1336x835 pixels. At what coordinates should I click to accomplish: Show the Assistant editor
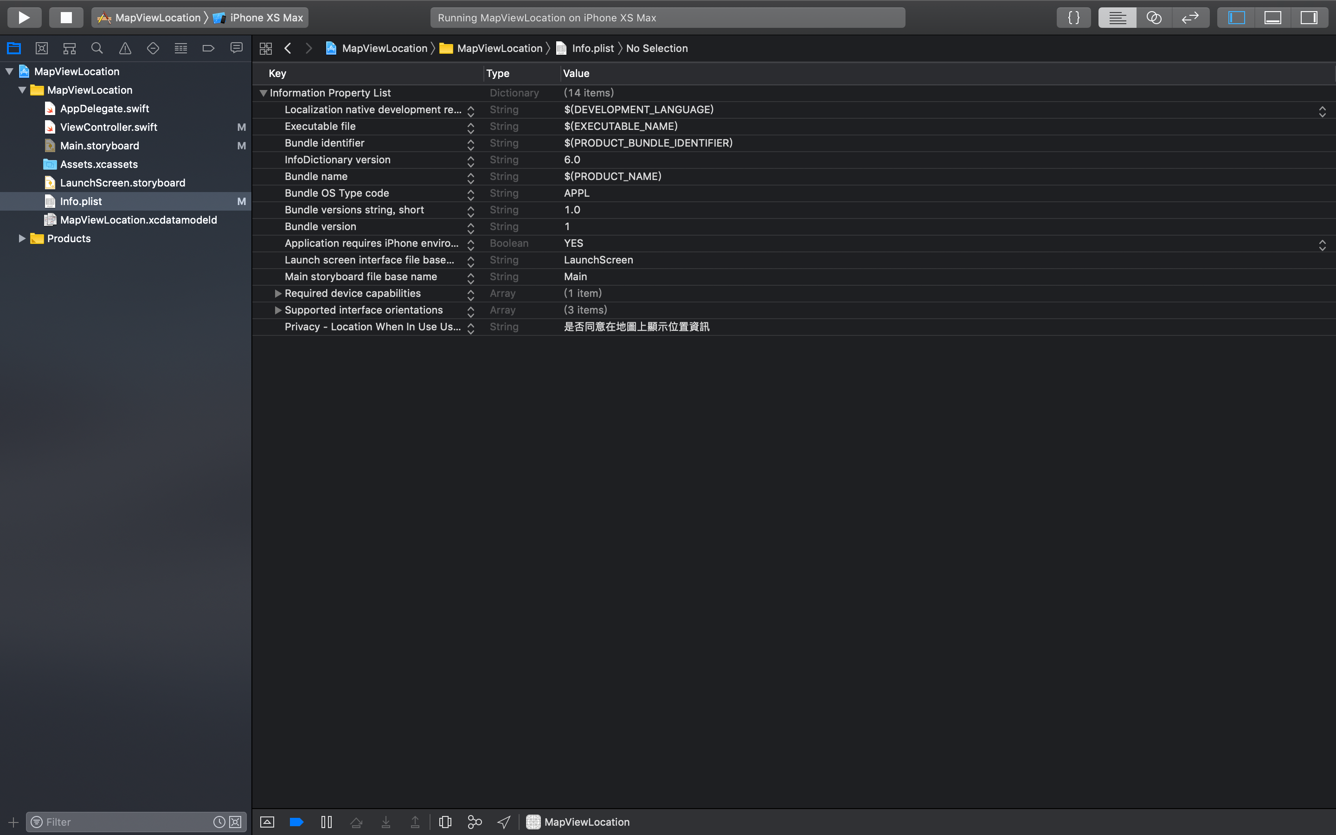coord(1154,18)
